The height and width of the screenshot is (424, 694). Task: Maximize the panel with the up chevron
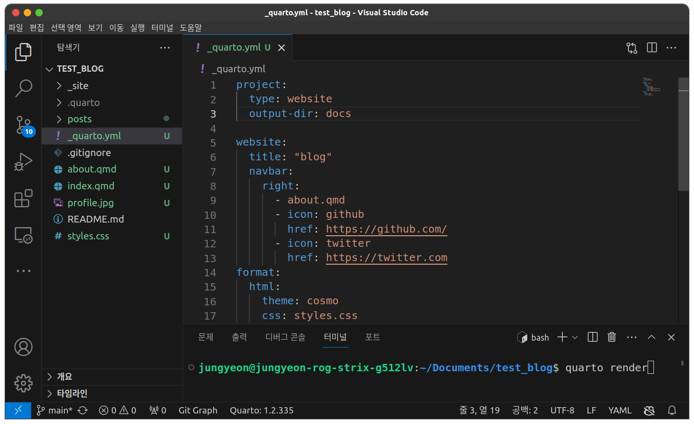pyautogui.click(x=652, y=337)
